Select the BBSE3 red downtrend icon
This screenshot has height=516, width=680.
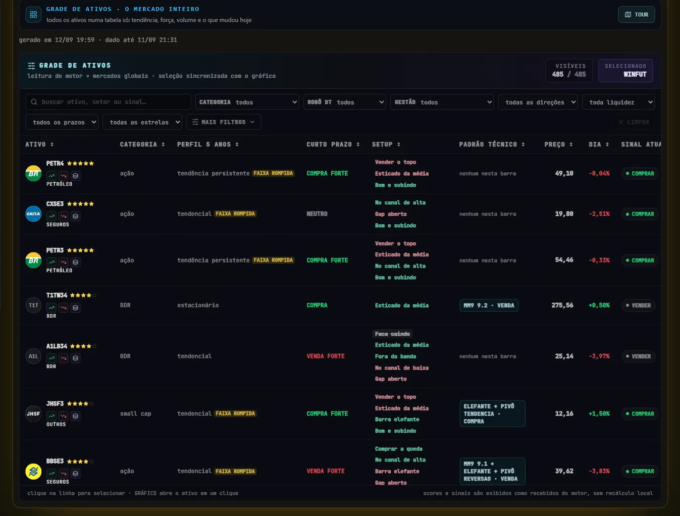click(64, 474)
